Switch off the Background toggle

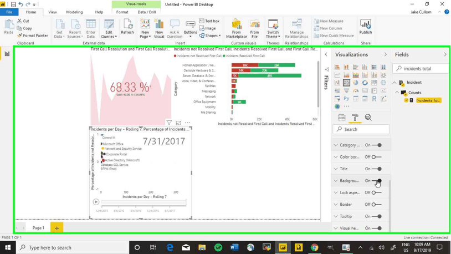point(377,181)
